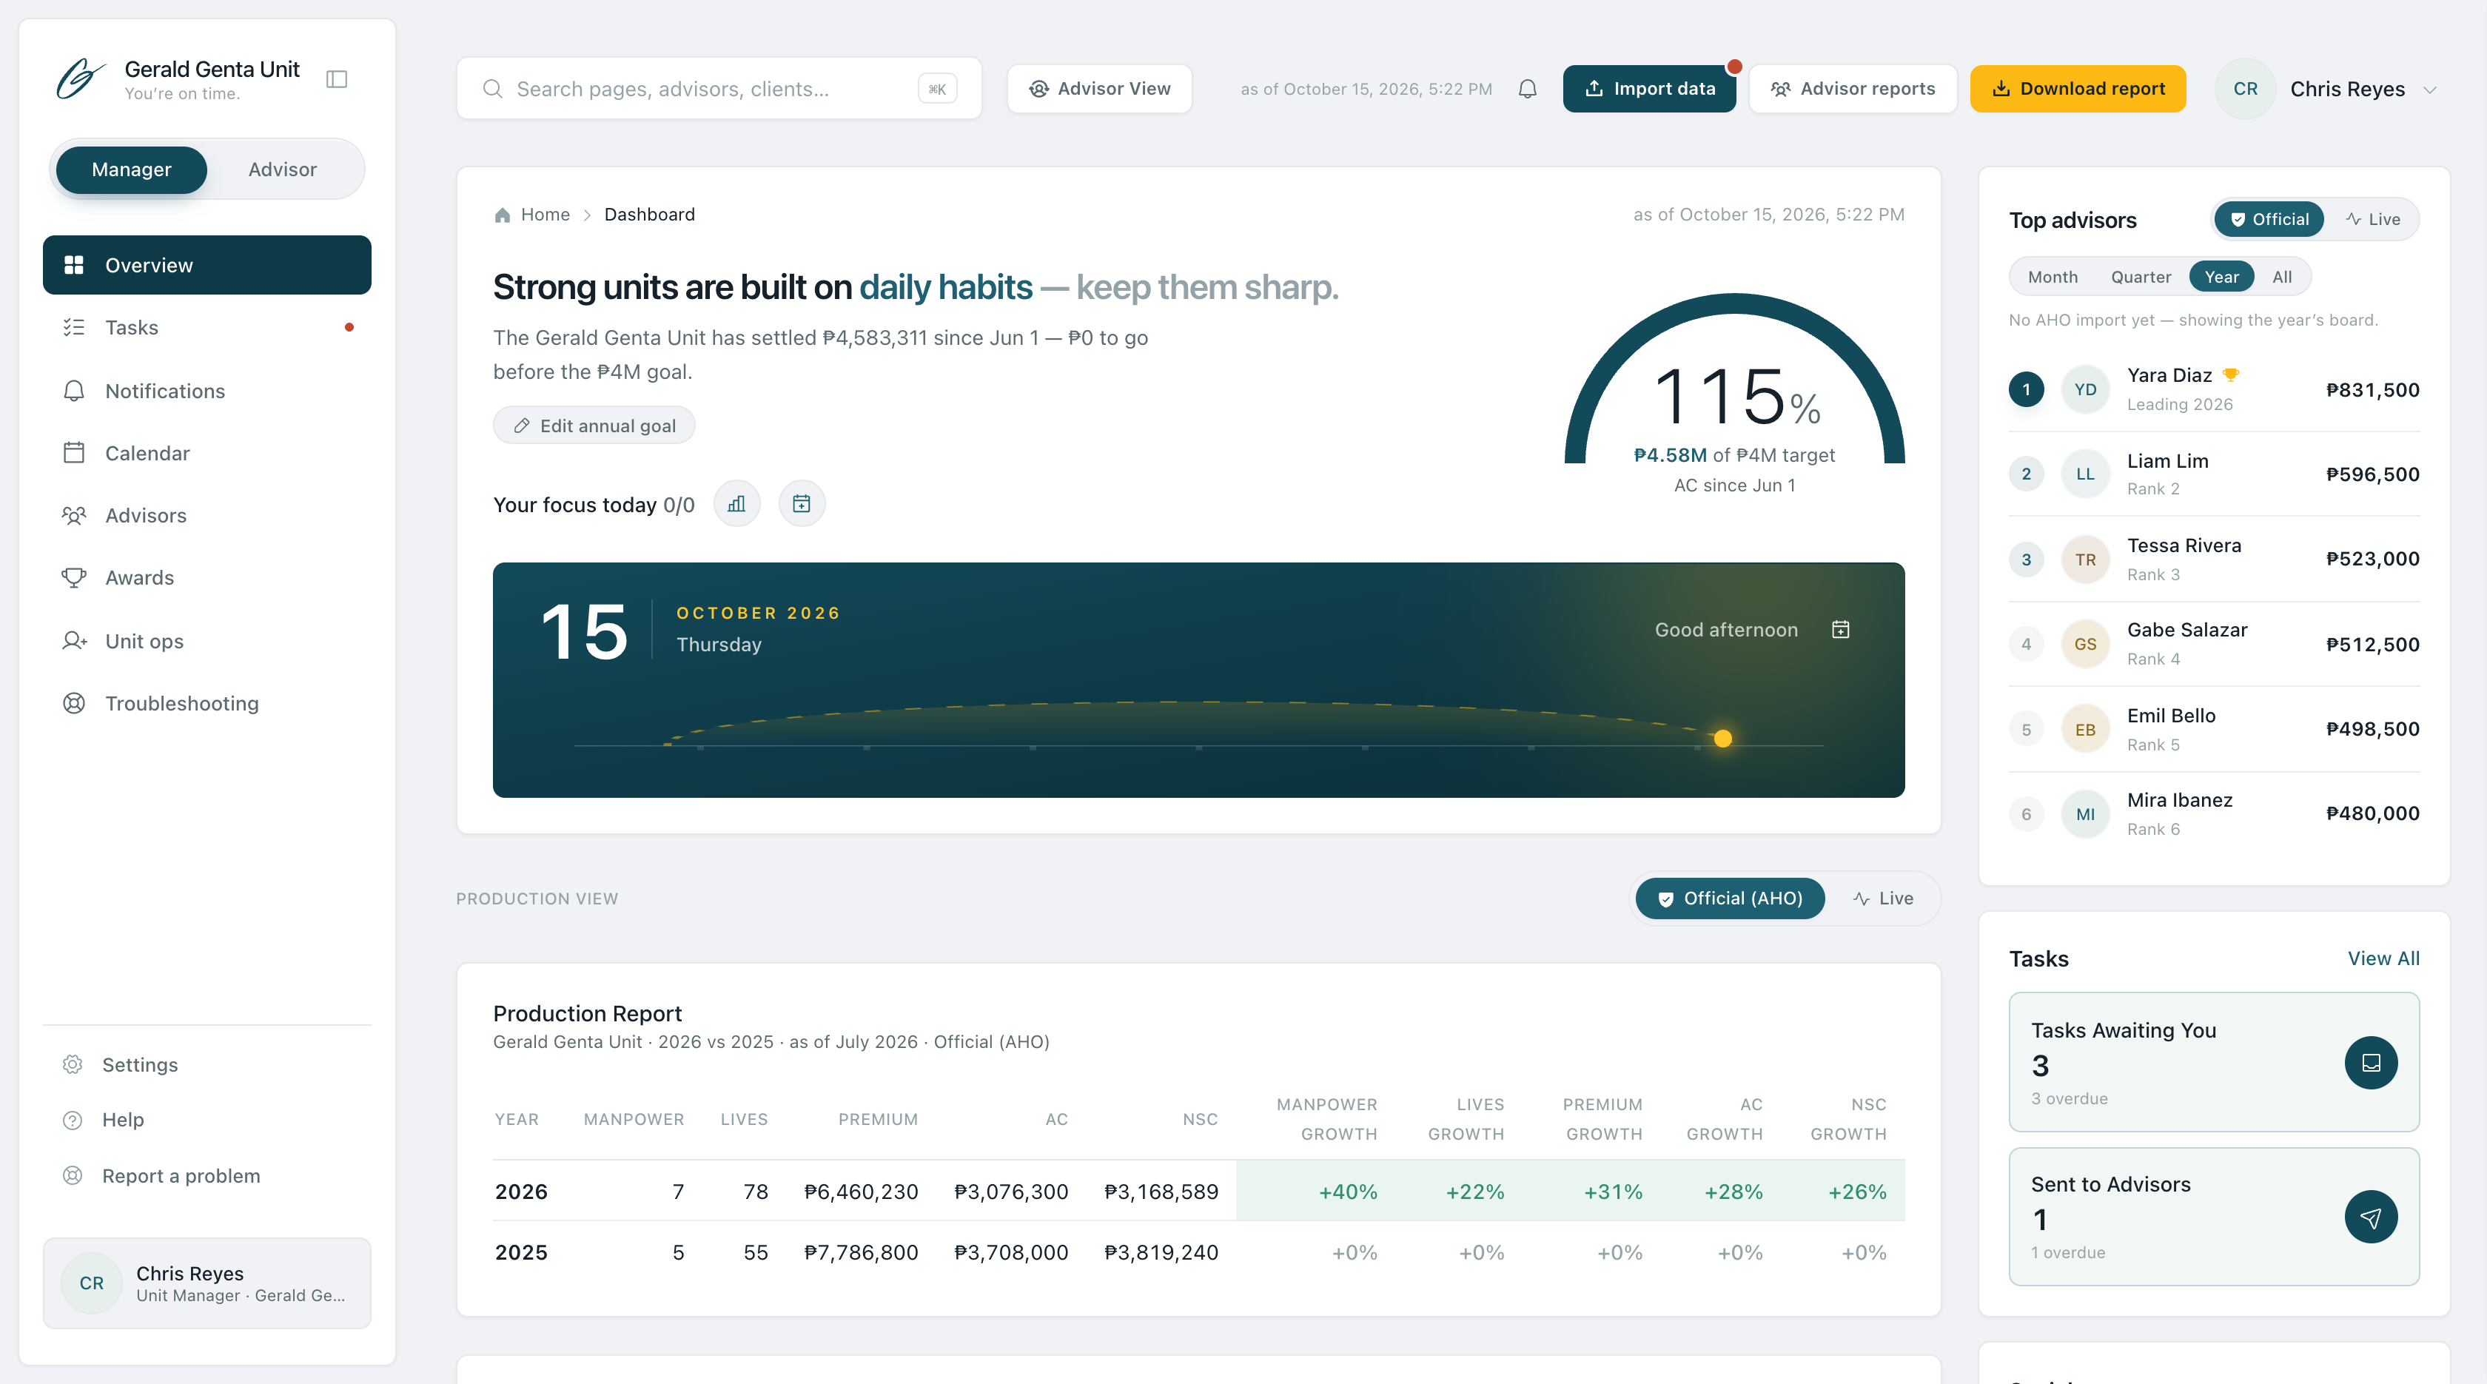Switch Production view to Live
The height and width of the screenshot is (1384, 2487).
tap(1882, 898)
